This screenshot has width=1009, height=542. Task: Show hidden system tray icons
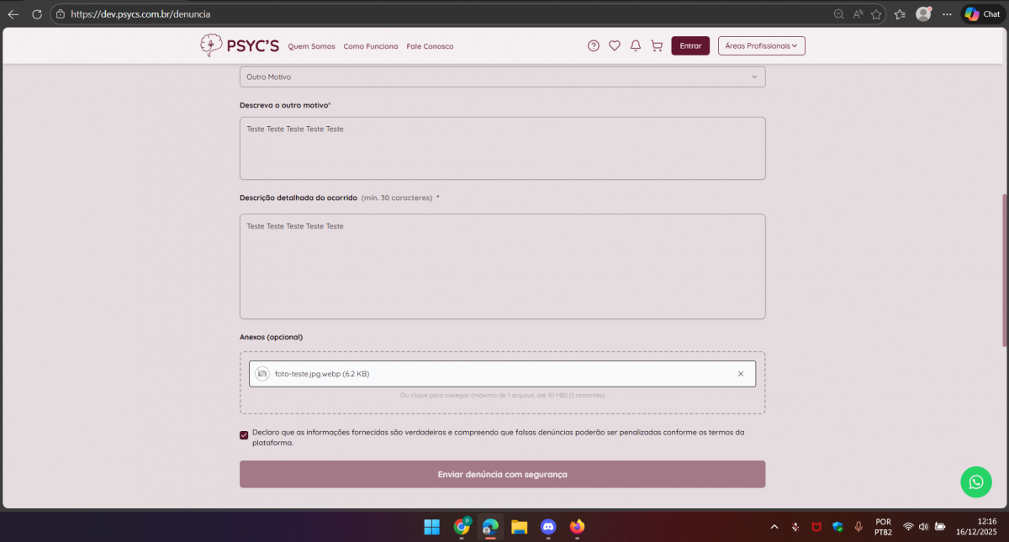[774, 527]
